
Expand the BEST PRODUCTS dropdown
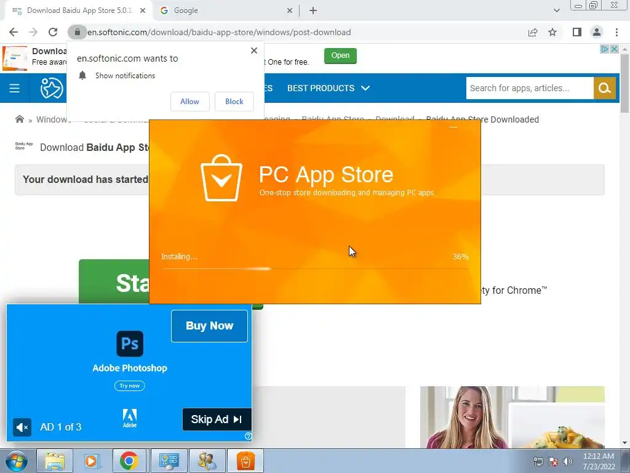(x=329, y=88)
